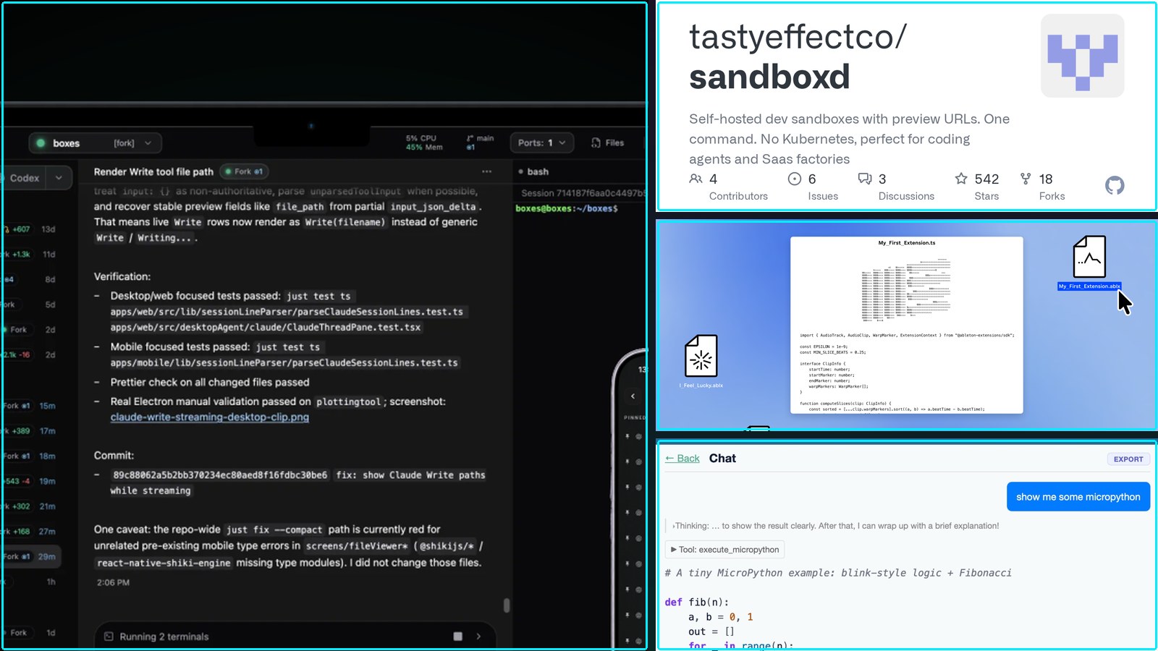Click the My_First_Extension.ts document preview
This screenshot has width=1158, height=651.
click(907, 325)
